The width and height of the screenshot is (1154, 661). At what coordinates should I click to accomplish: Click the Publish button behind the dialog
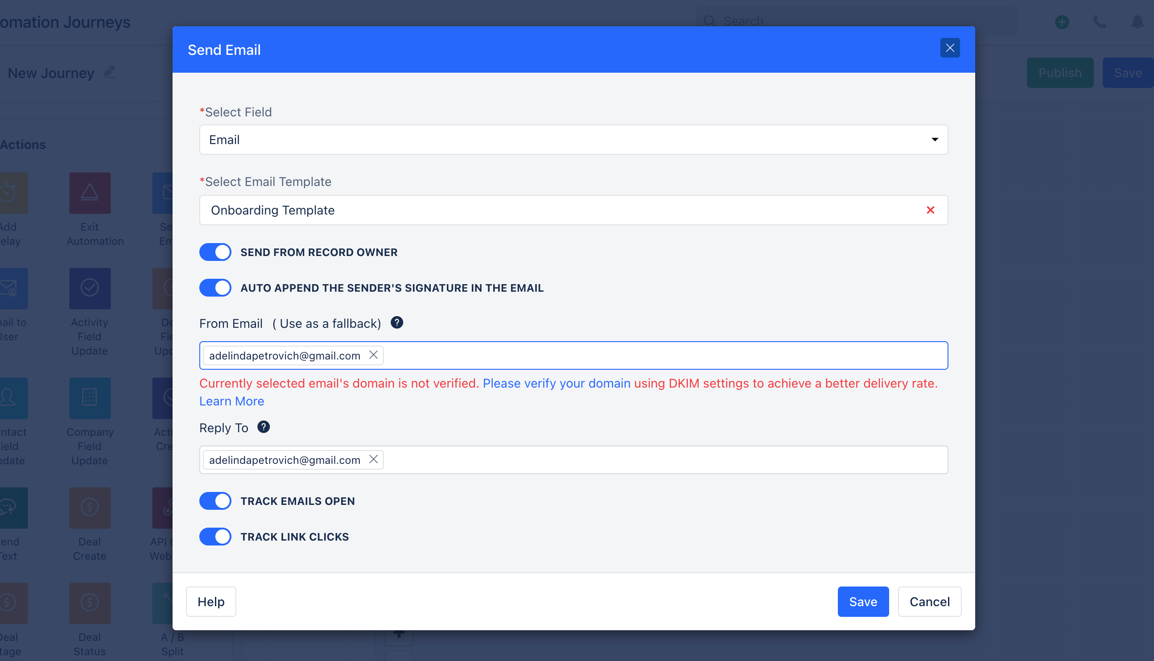coord(1059,73)
